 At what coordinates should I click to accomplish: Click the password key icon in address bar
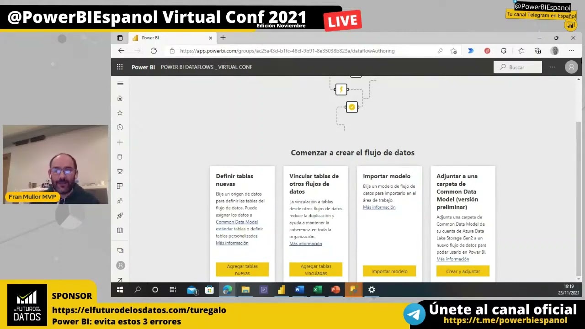tap(440, 51)
